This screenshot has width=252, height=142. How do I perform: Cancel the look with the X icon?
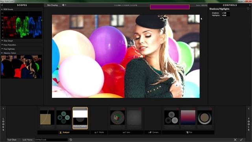point(235,140)
